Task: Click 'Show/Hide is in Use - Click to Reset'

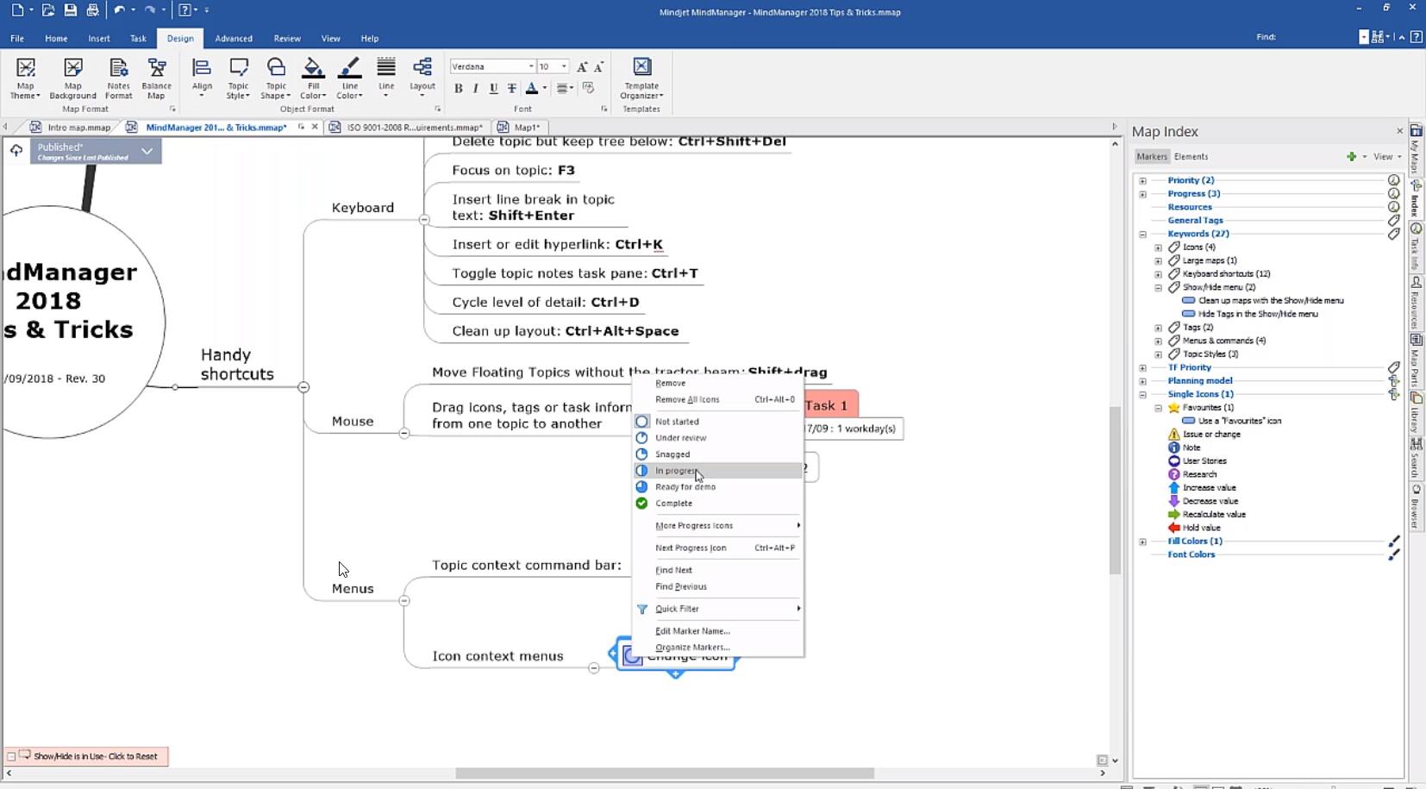Action: (86, 756)
